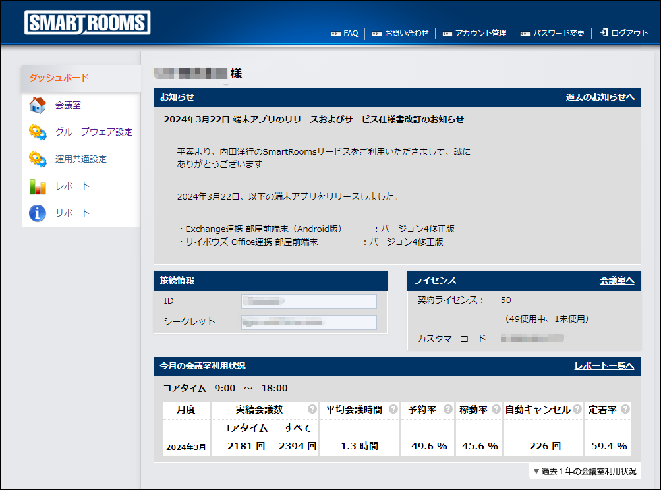The image size is (661, 490).
Task: Click the help icon next to 稼動率
Action: click(x=496, y=410)
